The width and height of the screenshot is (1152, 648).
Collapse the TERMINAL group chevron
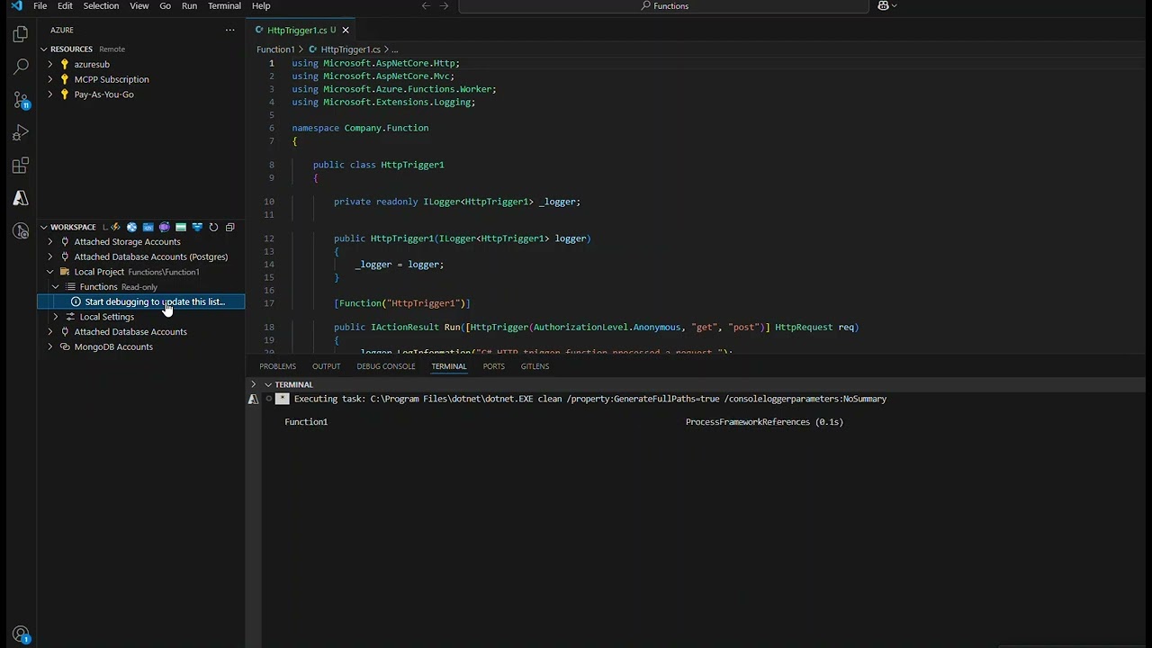(267, 384)
